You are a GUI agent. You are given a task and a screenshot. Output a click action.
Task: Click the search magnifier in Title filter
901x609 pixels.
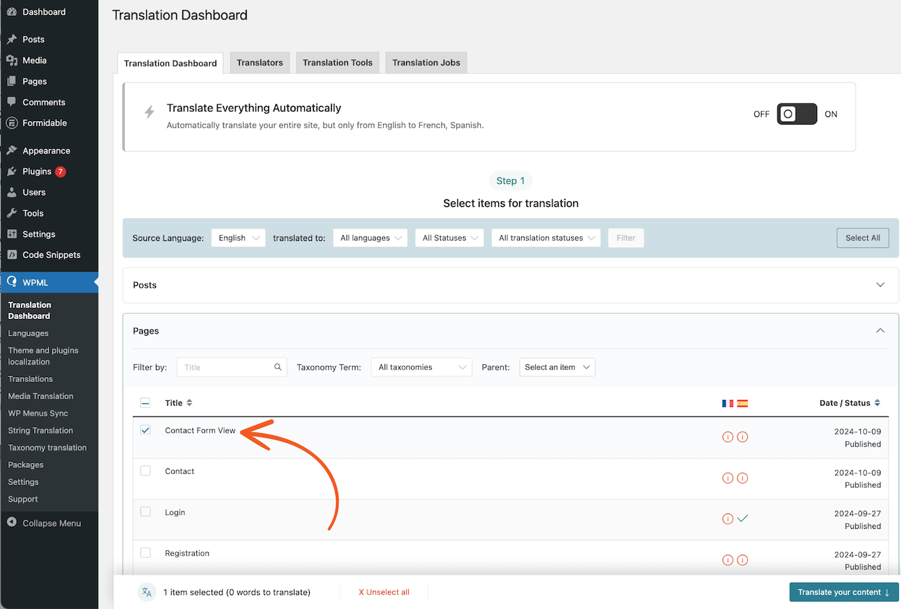(x=278, y=367)
